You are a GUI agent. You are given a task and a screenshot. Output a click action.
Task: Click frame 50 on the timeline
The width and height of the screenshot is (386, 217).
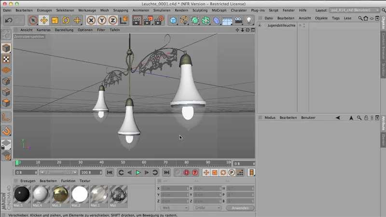[x=123, y=163]
